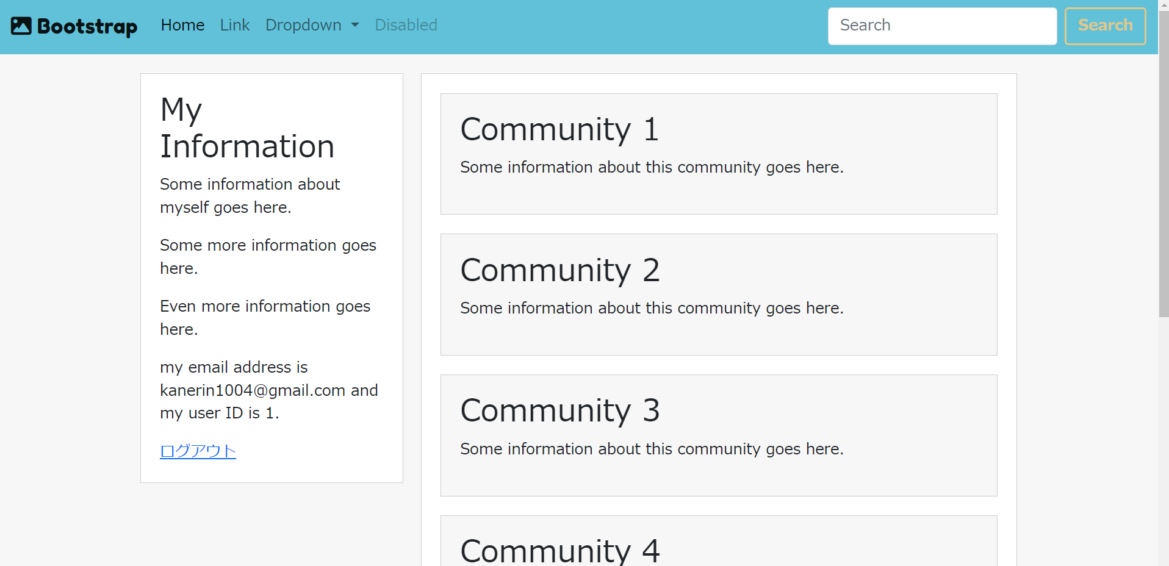Image resolution: width=1169 pixels, height=566 pixels.
Task: Select the Community 1 heading
Action: point(559,129)
